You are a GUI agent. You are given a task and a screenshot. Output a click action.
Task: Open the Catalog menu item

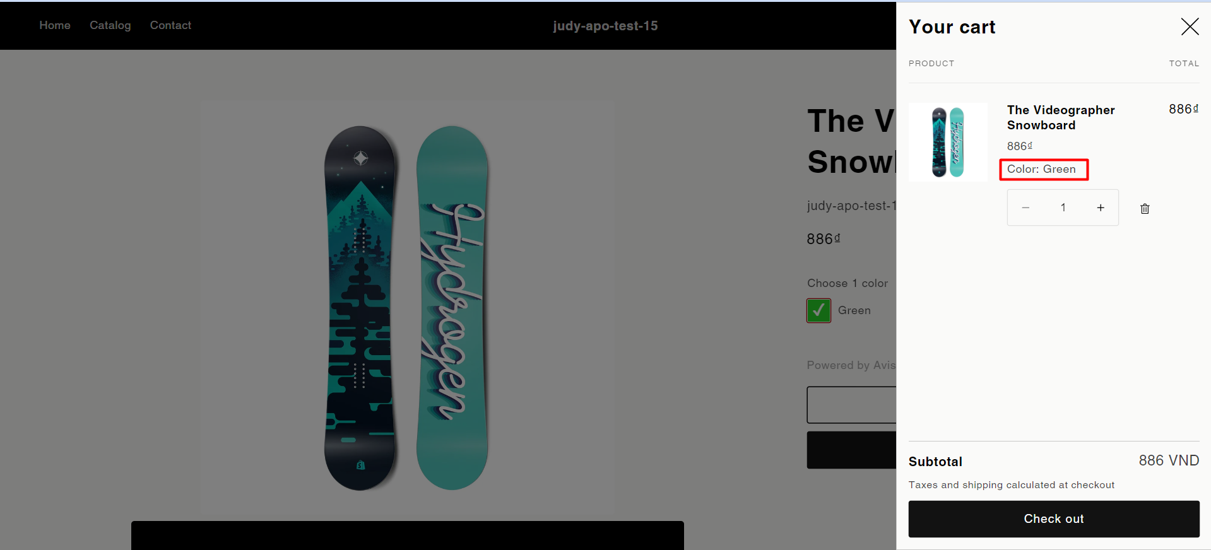click(x=110, y=25)
